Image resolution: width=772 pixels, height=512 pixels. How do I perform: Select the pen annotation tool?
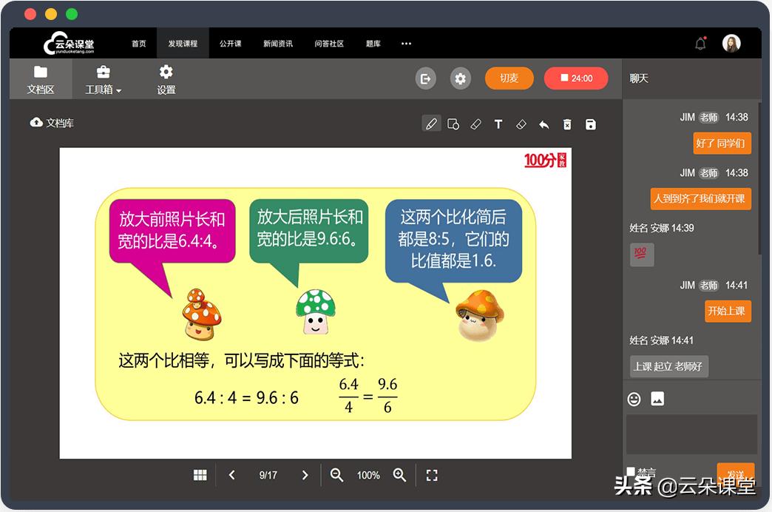click(x=432, y=124)
